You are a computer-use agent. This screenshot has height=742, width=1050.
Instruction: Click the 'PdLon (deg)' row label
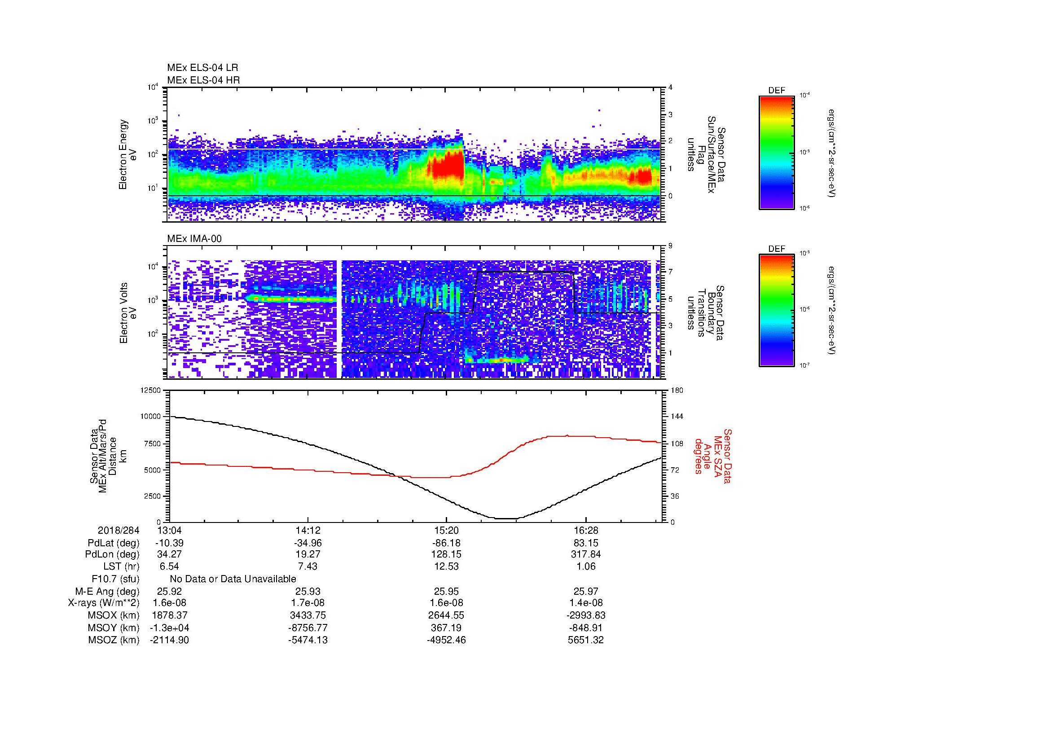(x=112, y=554)
